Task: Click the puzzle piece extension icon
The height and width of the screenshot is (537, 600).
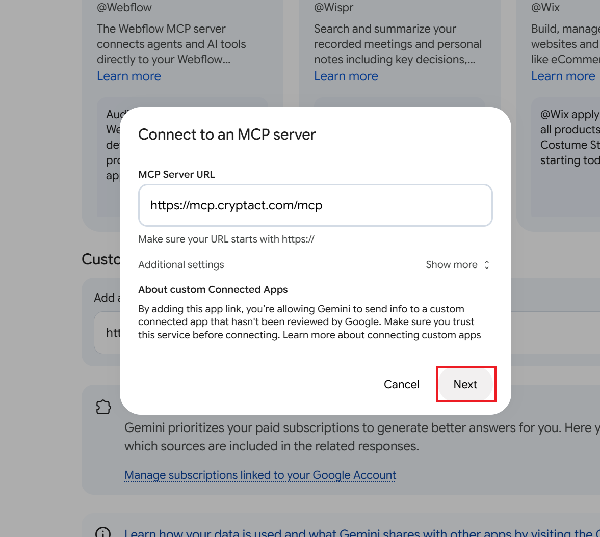Action: (103, 407)
